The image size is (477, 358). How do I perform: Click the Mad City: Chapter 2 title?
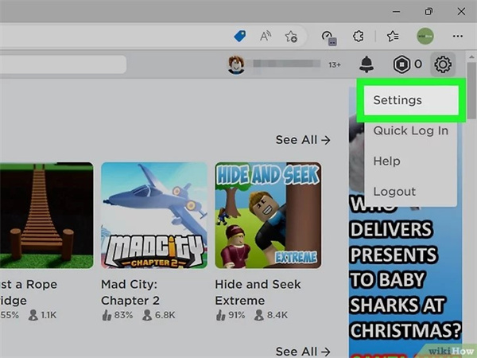click(130, 292)
